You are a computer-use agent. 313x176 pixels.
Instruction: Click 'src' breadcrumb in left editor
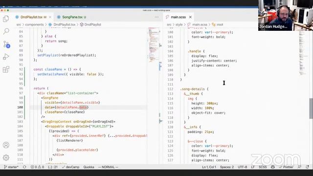[19, 24]
